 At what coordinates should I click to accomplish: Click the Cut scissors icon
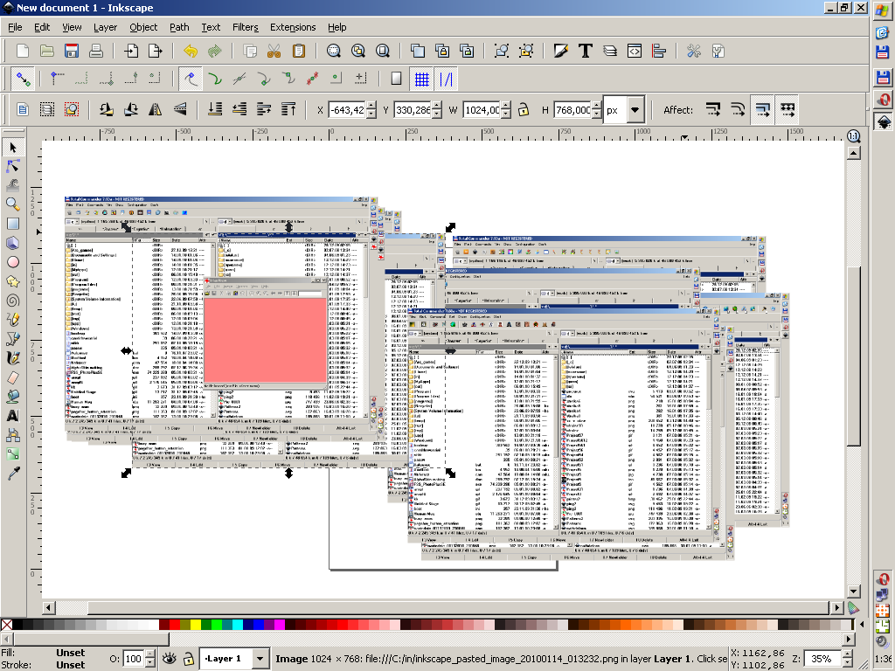point(274,51)
